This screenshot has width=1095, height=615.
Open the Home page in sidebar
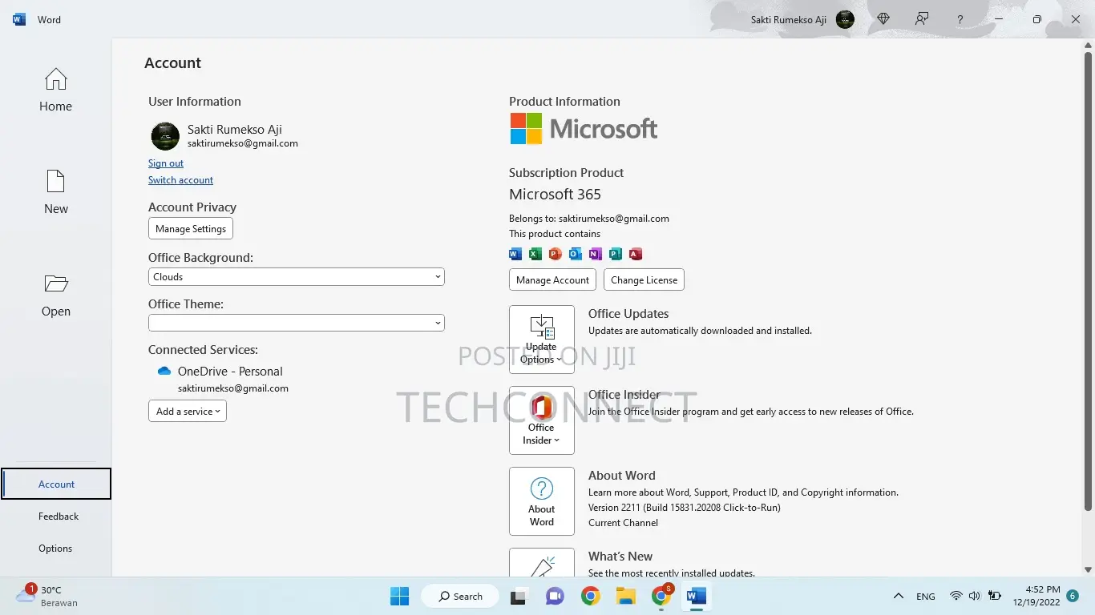(55, 90)
